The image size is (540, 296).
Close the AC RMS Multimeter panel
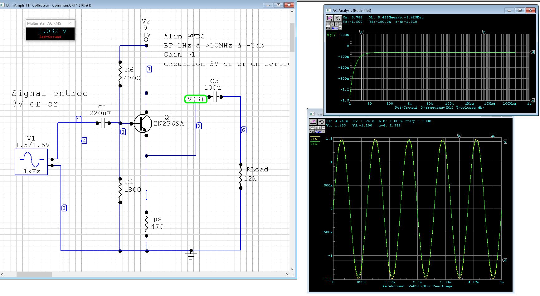pos(70,23)
